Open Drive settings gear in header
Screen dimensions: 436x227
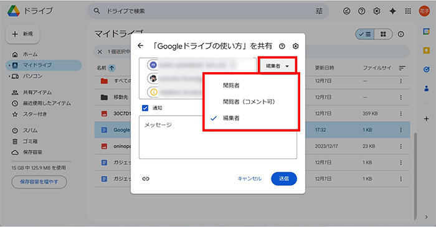(x=376, y=11)
